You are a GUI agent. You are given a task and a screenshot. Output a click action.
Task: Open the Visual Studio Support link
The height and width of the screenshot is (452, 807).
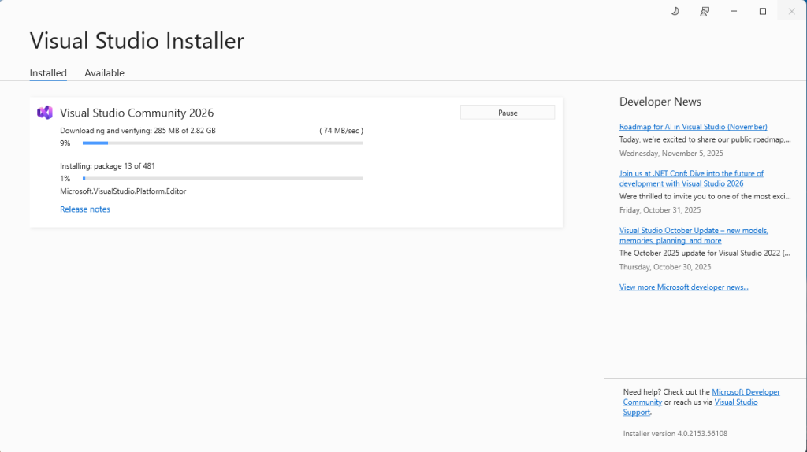click(x=736, y=402)
